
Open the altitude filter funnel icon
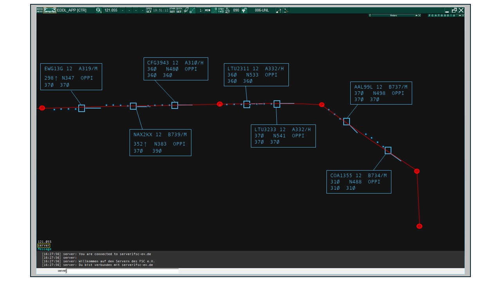(x=244, y=10)
